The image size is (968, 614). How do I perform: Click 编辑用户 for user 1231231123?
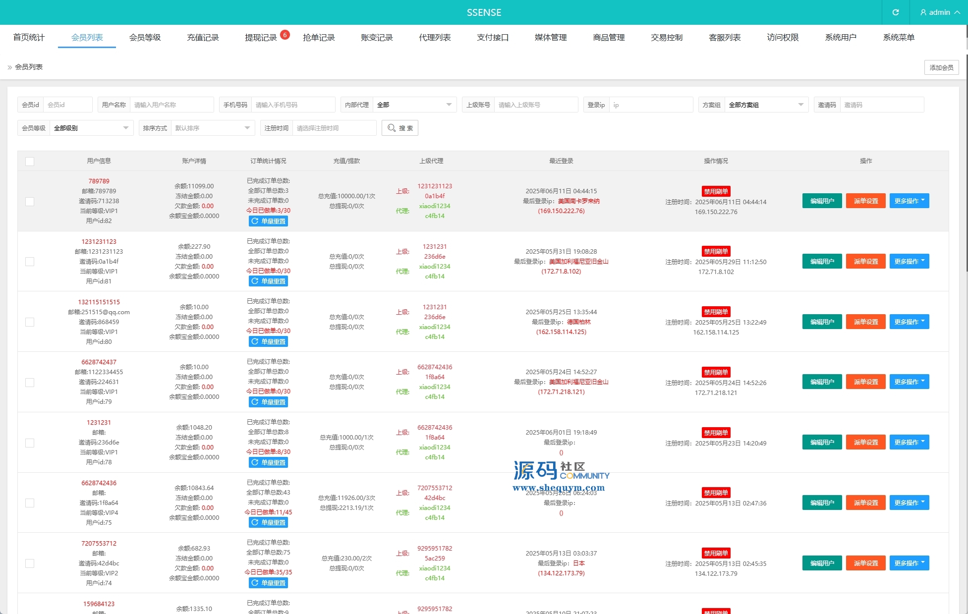tap(821, 261)
